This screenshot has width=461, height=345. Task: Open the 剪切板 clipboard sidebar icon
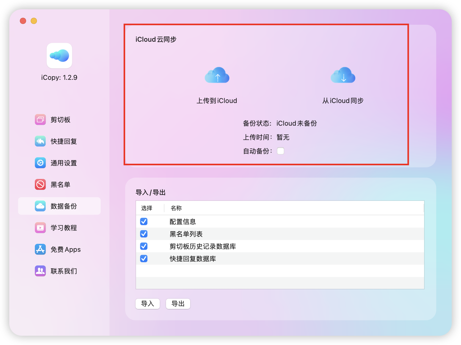(x=40, y=120)
